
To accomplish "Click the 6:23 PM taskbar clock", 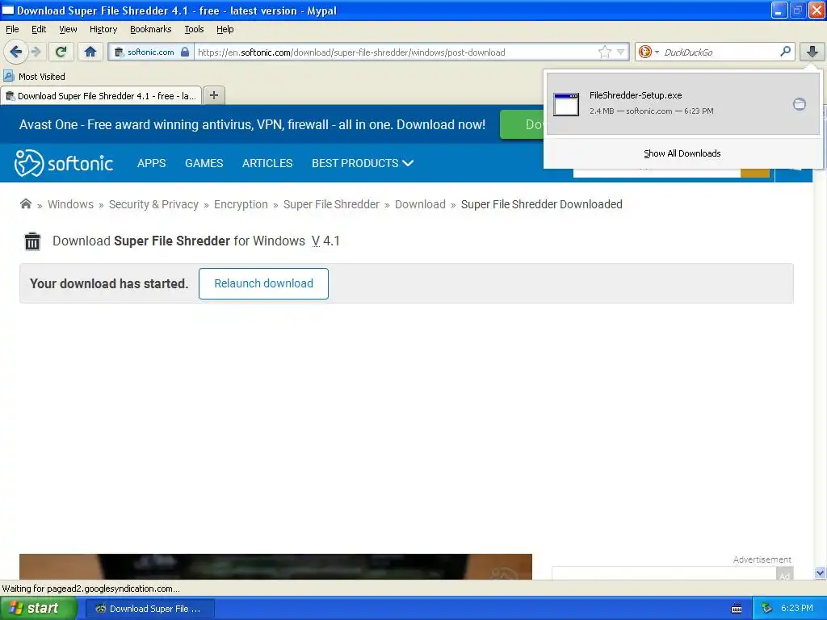I will point(797,608).
